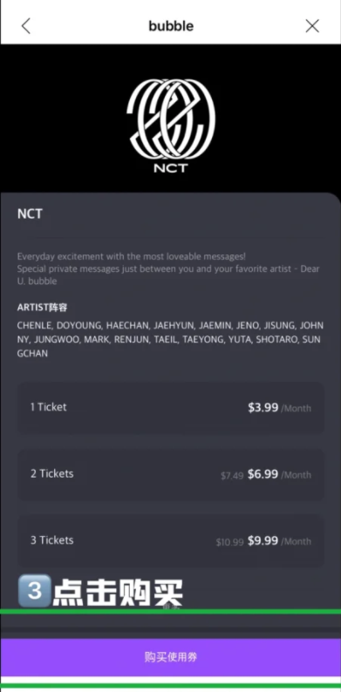This screenshot has height=692, width=341.
Task: Tap the crossed-out $10.99 price
Action: click(x=229, y=542)
